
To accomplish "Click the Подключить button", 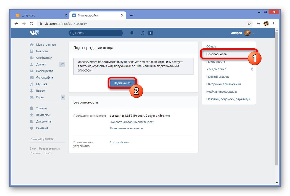I will click(x=122, y=83).
